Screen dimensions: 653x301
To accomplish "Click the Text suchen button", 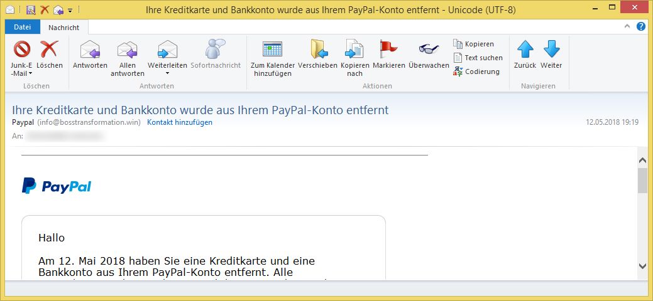I will coord(478,58).
